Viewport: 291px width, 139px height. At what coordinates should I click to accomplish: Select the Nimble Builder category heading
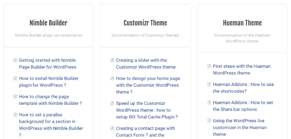coord(48,23)
